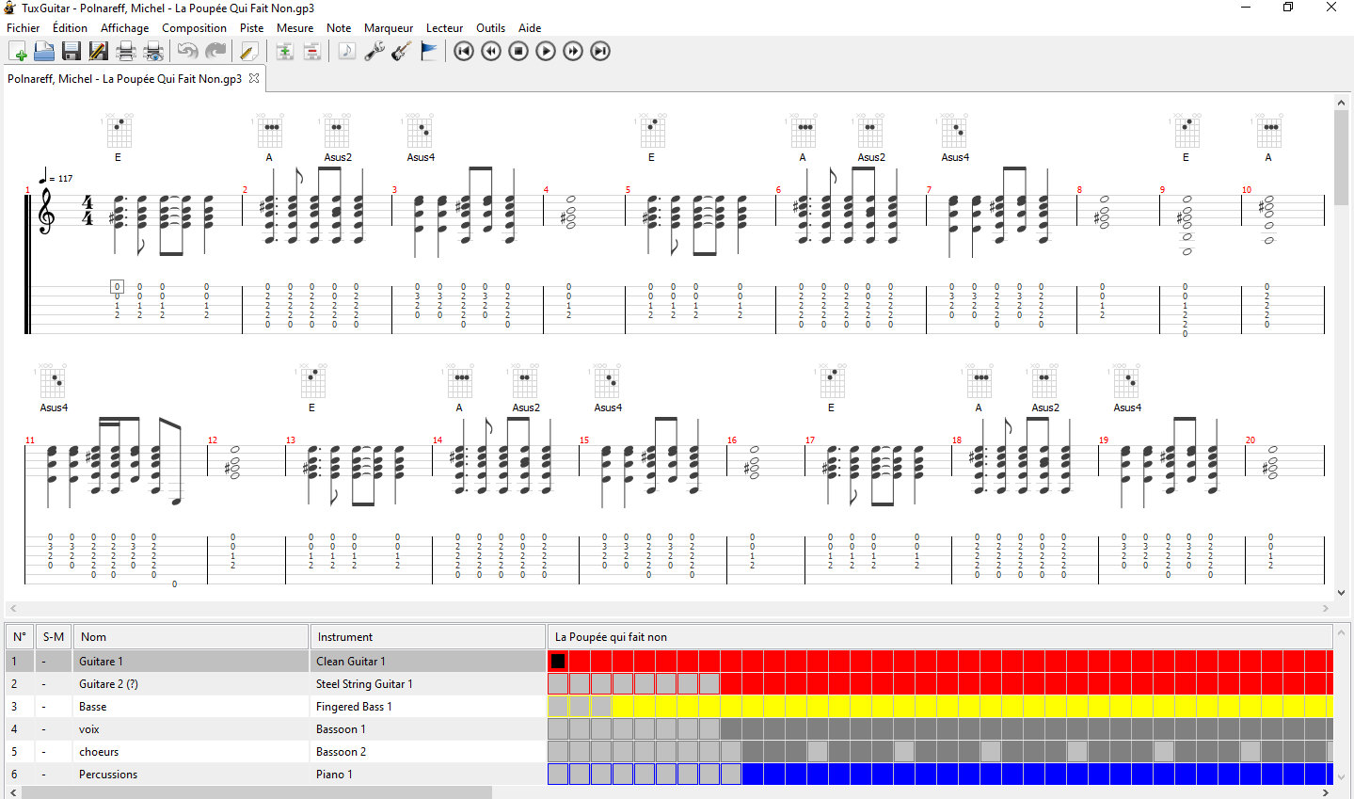Image resolution: width=1354 pixels, height=799 pixels.
Task: Toggle the edit mode pencil icon
Action: pos(249,51)
